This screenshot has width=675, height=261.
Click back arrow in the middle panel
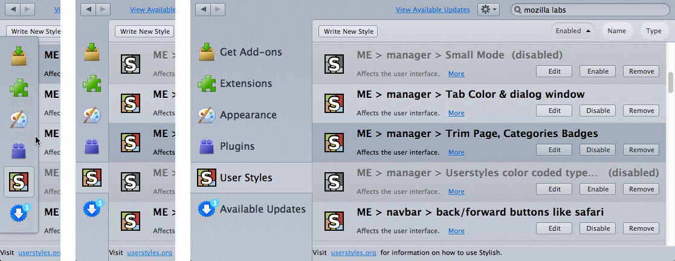[x=88, y=10]
